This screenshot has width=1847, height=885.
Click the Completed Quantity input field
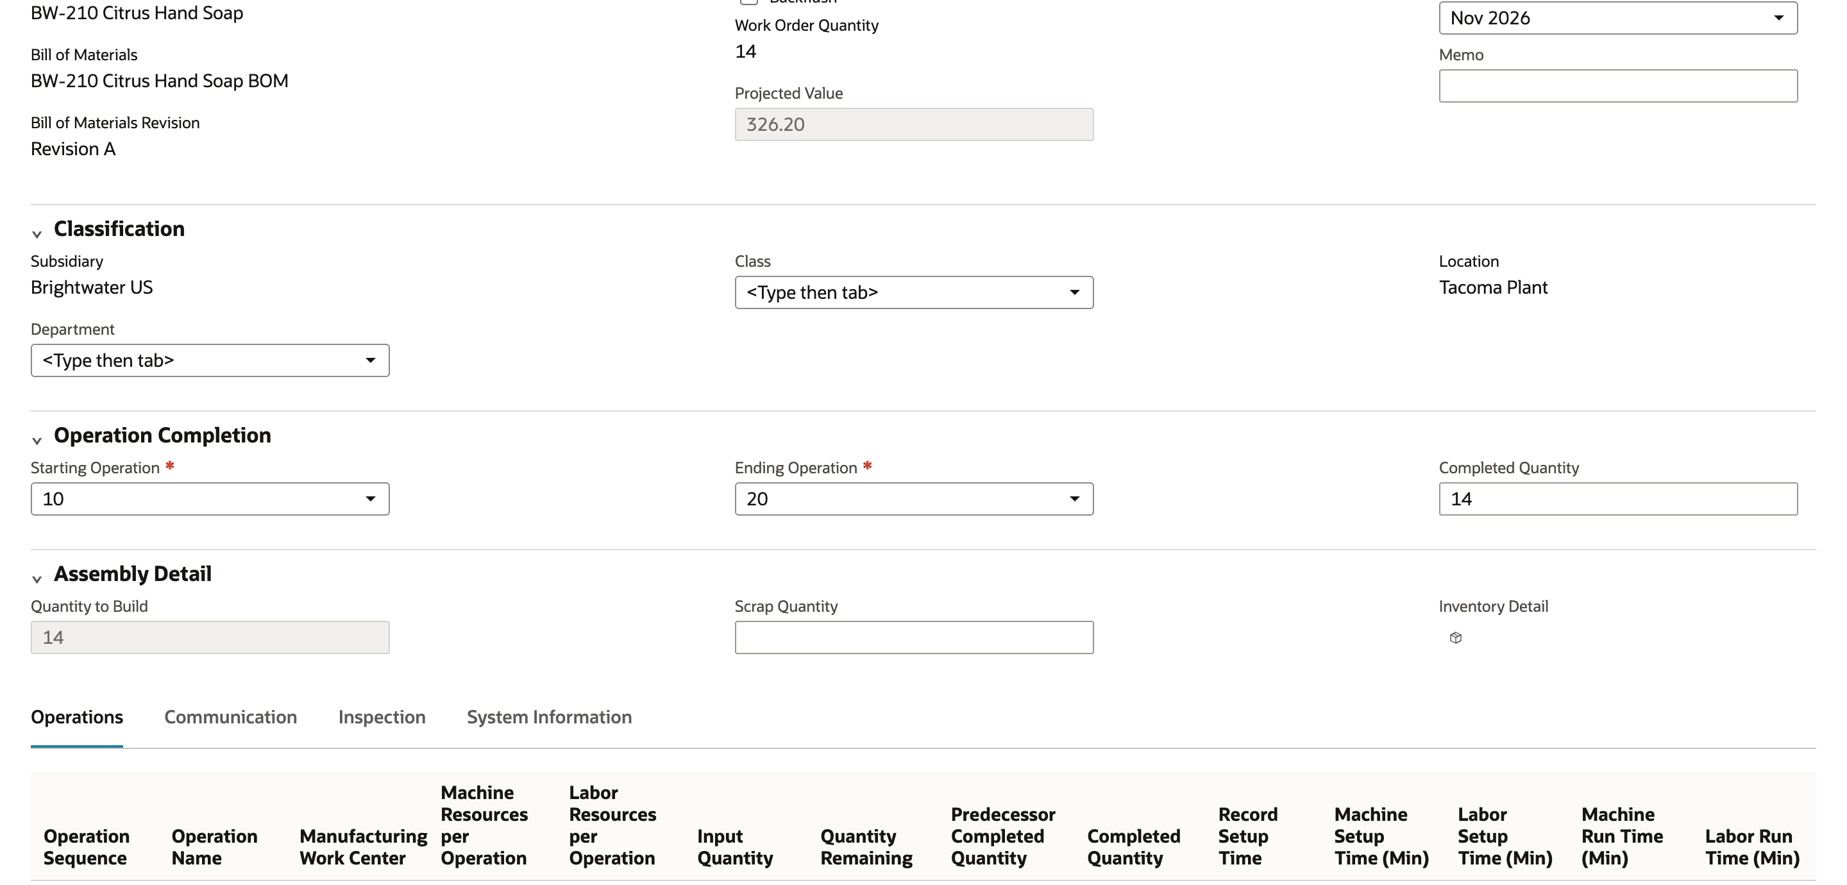tap(1617, 498)
